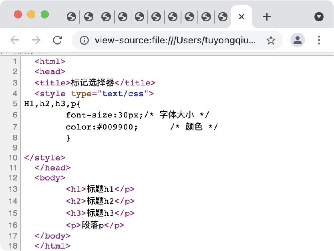This screenshot has height=251, width=334.
Task: Click line number 9 in the gutter
Action: [15, 148]
